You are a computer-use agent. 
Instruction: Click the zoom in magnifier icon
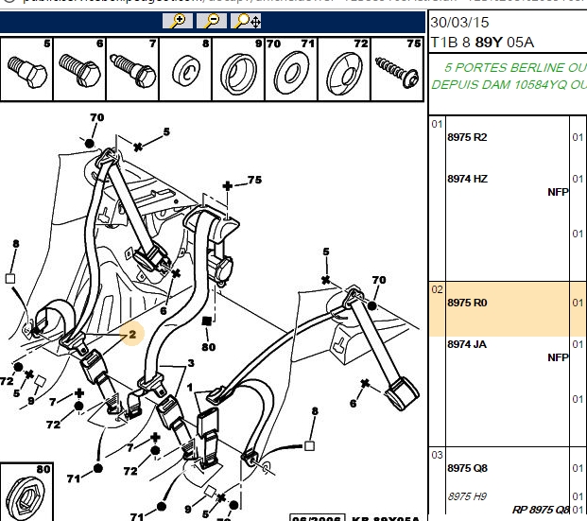click(x=178, y=21)
